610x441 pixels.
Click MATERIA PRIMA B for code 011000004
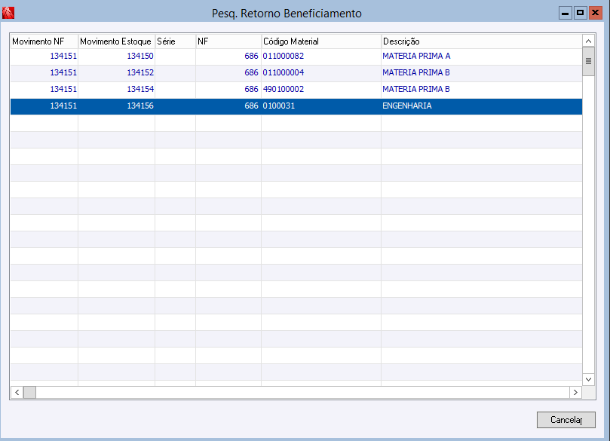(x=416, y=72)
